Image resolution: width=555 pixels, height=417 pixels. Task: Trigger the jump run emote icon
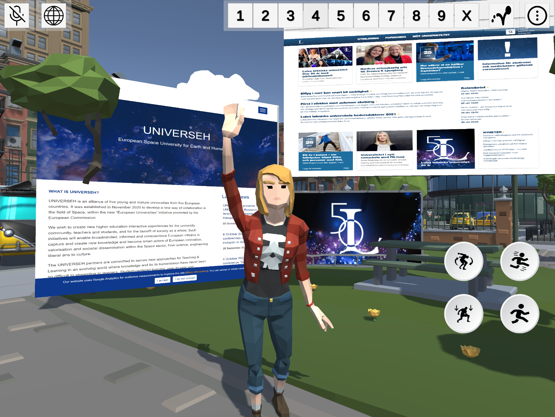coord(520,314)
